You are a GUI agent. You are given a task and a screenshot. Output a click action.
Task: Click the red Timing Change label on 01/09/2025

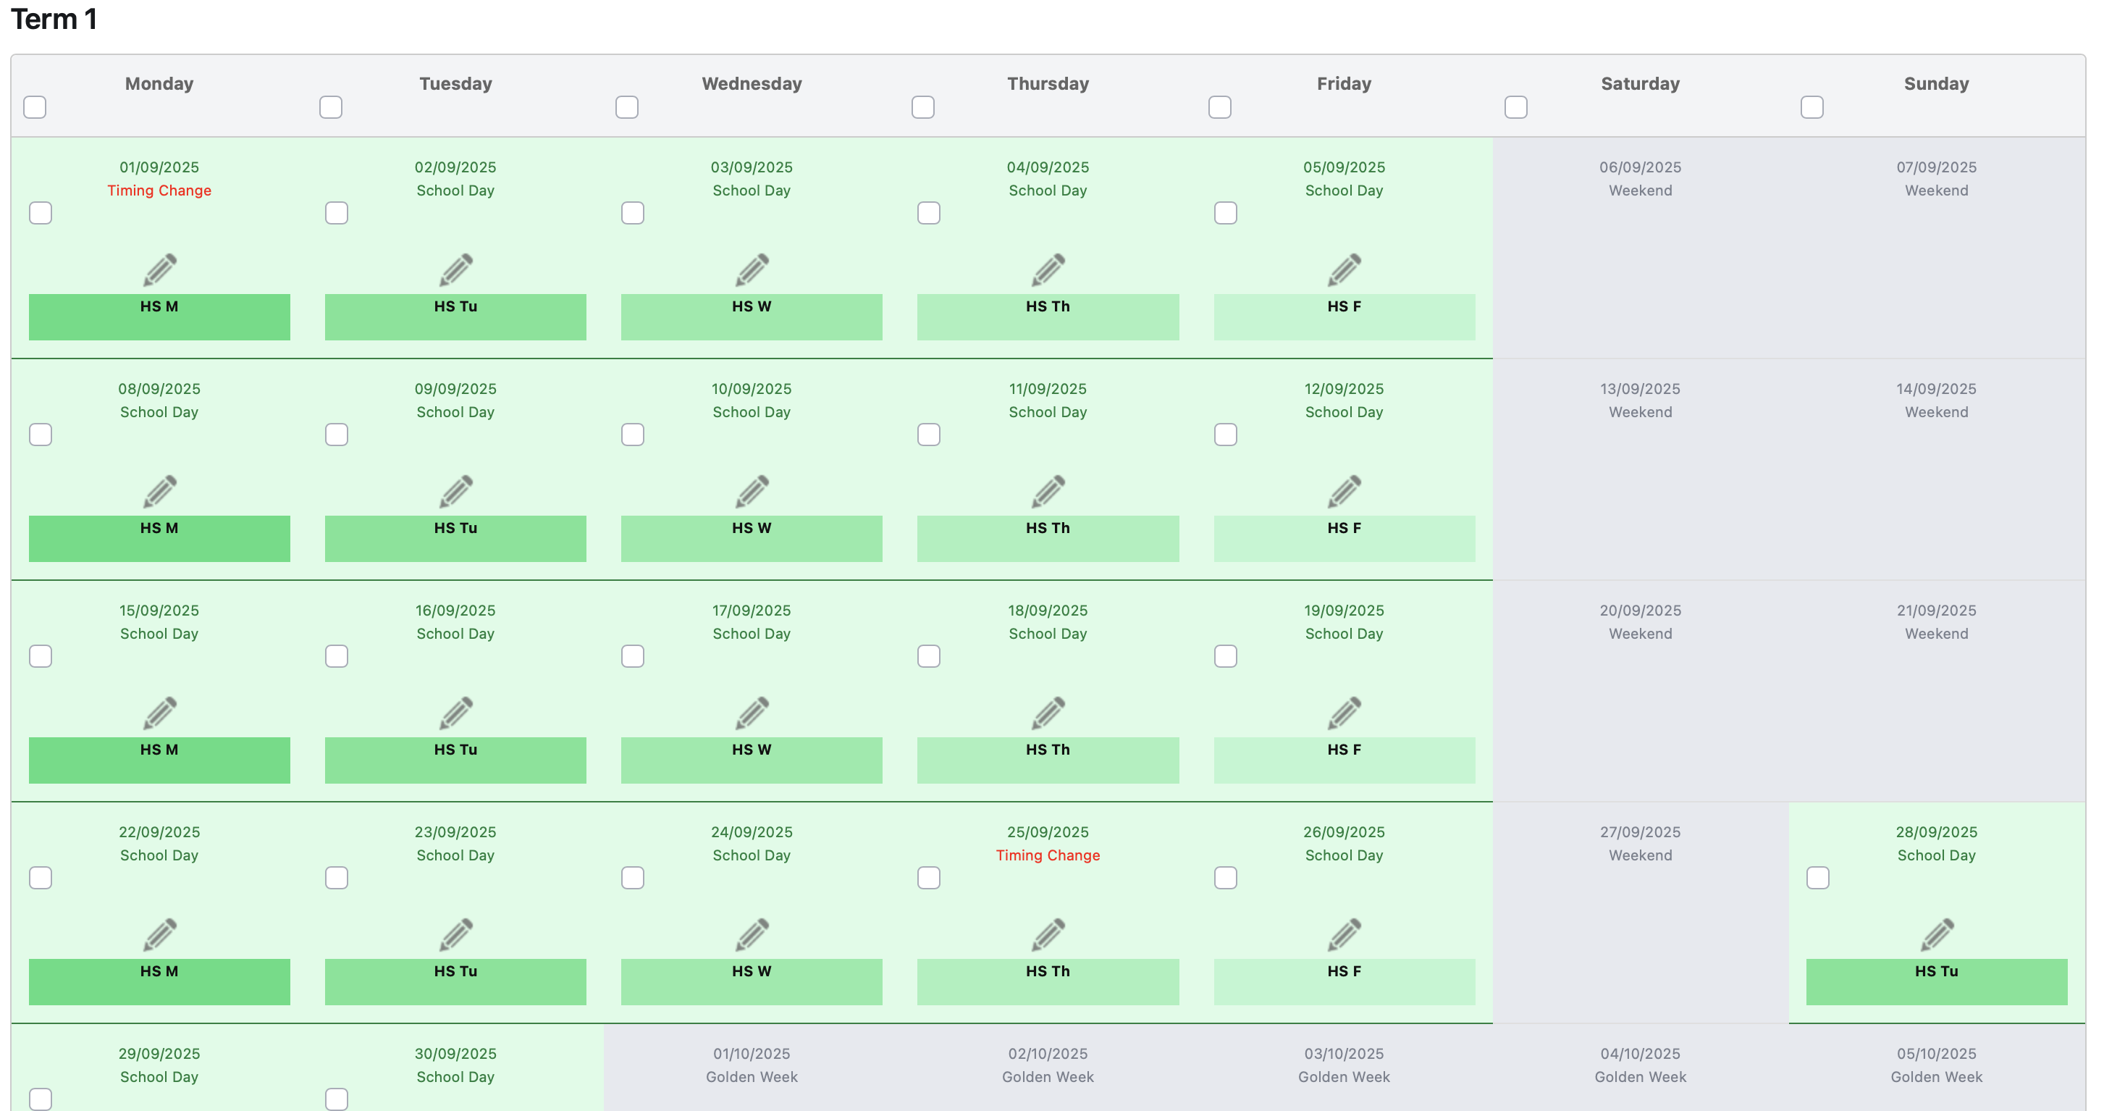(x=159, y=190)
